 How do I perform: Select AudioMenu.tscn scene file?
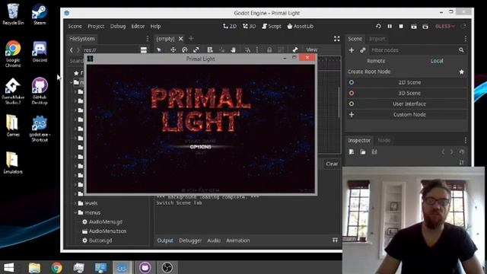[x=107, y=231]
